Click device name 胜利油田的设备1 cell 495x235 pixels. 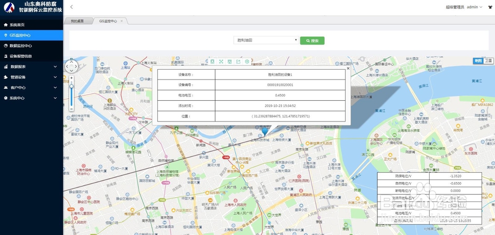point(280,75)
